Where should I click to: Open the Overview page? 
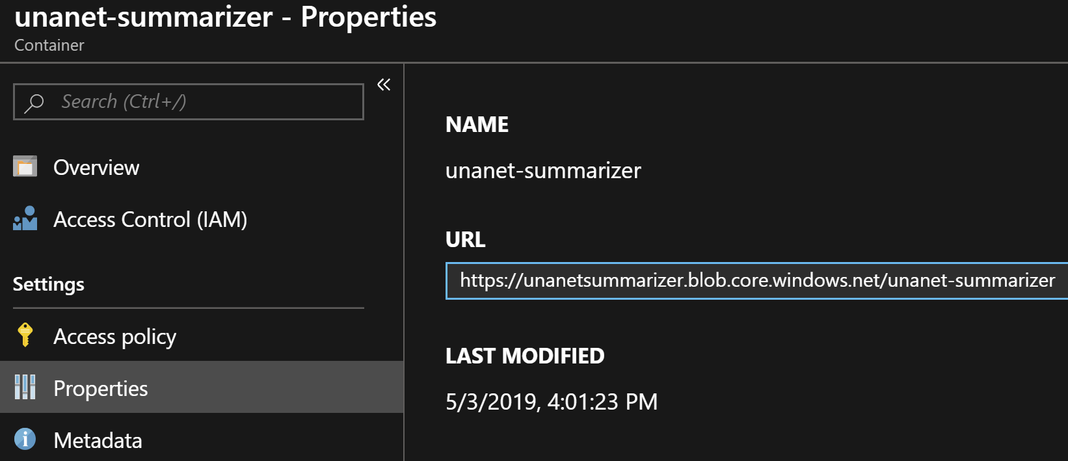[96, 167]
